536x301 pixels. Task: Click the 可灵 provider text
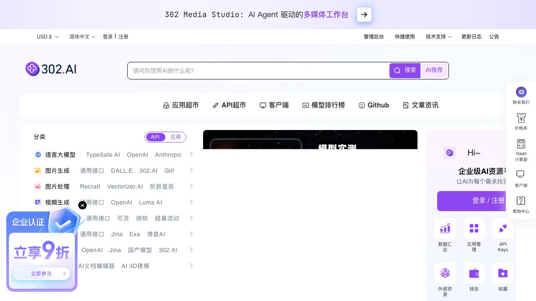pyautogui.click(x=123, y=218)
